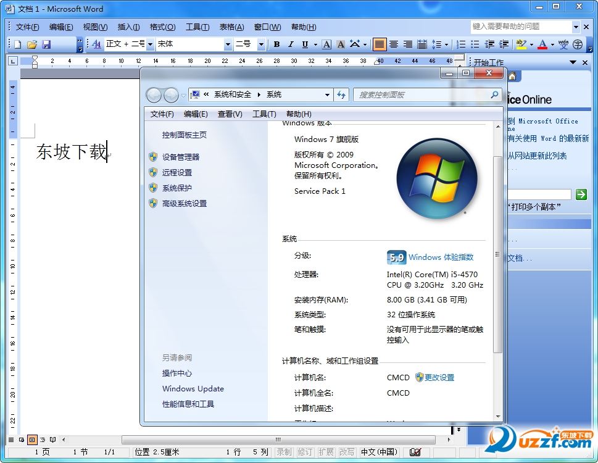Click Word's help question input box
The image size is (598, 463).
tap(521, 27)
